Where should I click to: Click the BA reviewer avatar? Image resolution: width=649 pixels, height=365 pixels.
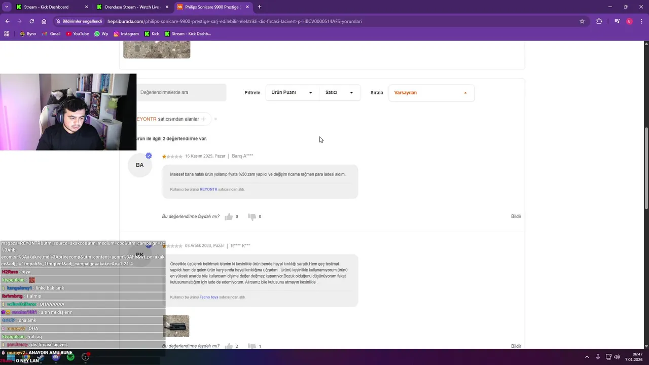tap(140, 165)
